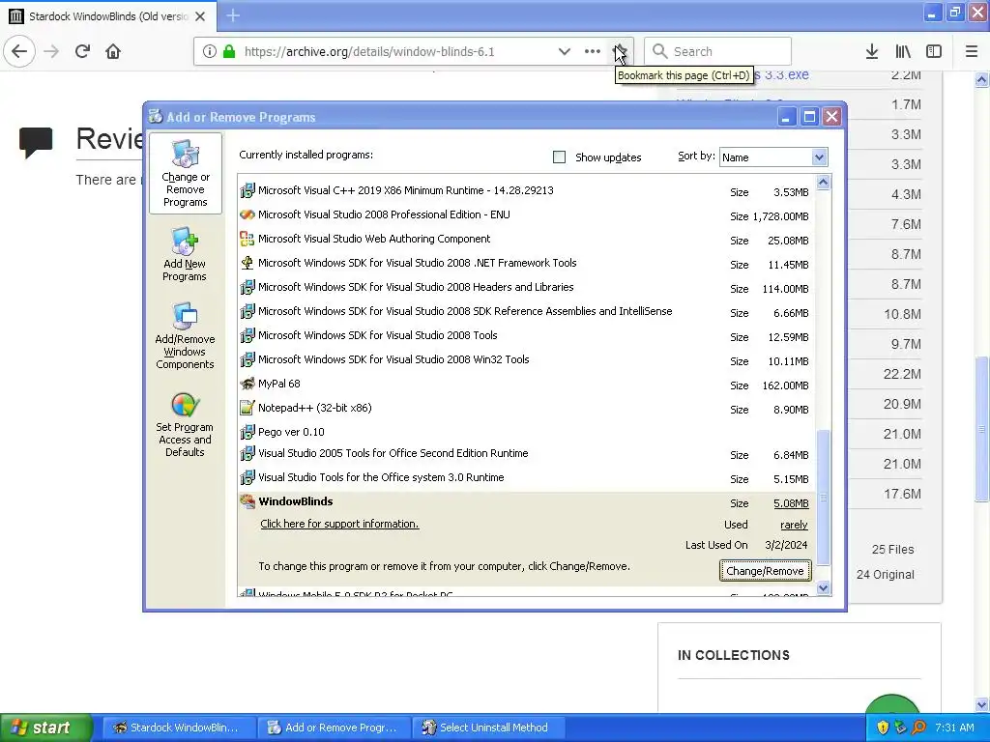Open Set Program Access and Defaults
Image resolution: width=990 pixels, height=742 pixels.
pos(185,424)
